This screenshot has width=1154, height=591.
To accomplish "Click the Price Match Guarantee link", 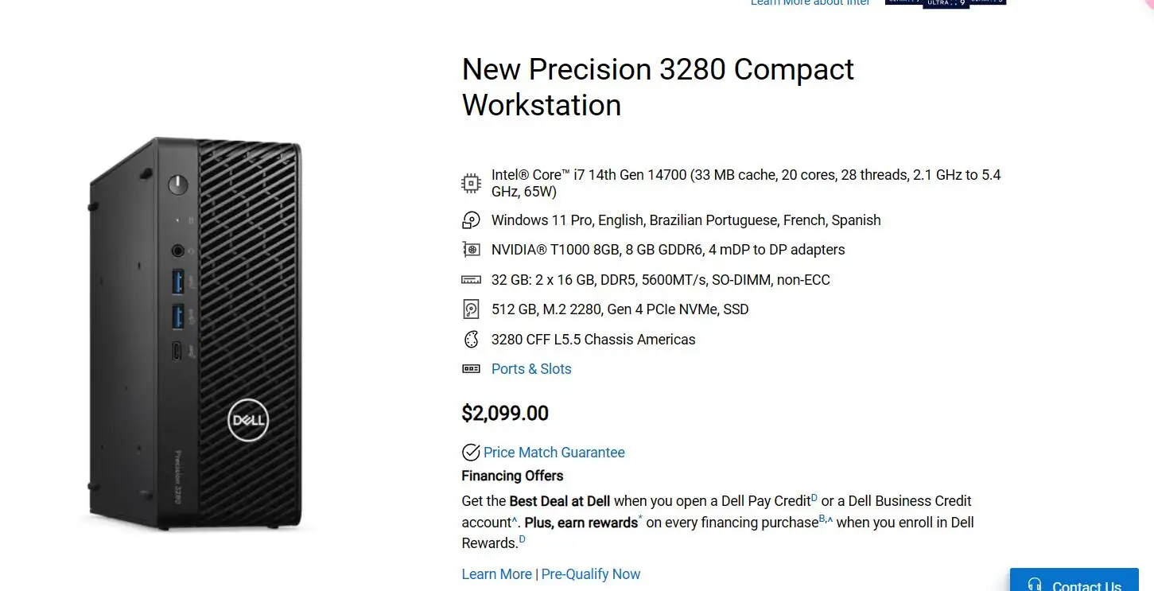I will 554,452.
